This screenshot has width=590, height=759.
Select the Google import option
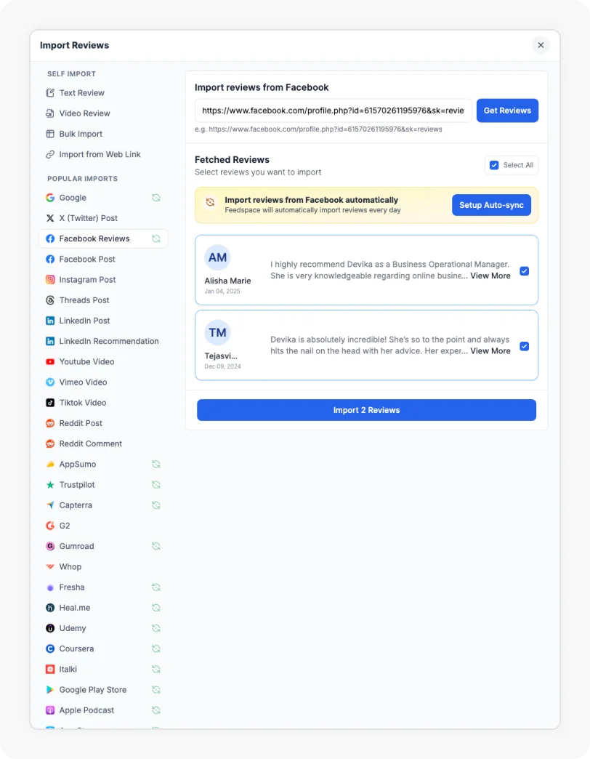pos(73,197)
